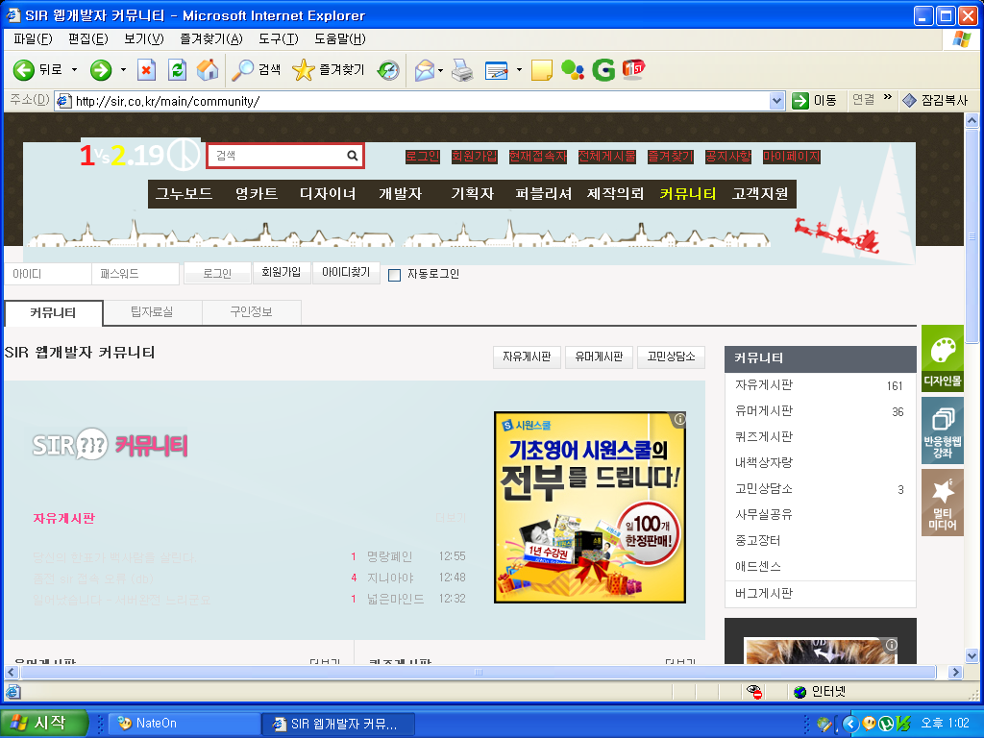Image resolution: width=984 pixels, height=738 pixels.
Task: Expand the 연결 links toolbar chevron
Action: pyautogui.click(x=887, y=99)
